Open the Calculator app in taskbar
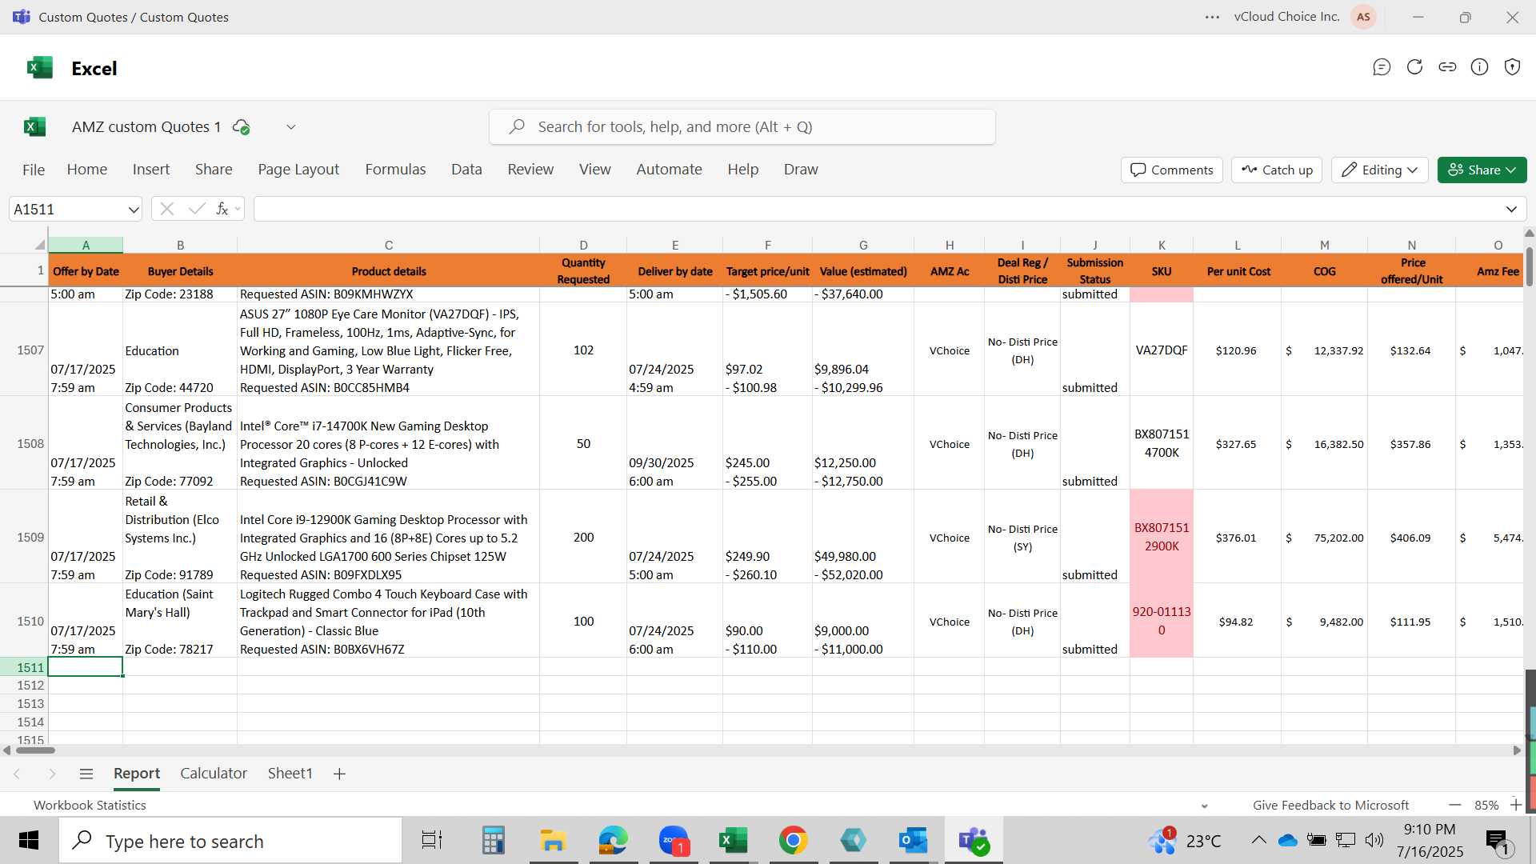The image size is (1536, 864). point(493,840)
